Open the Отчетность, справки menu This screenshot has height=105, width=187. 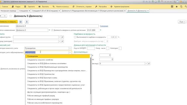point(82,7)
